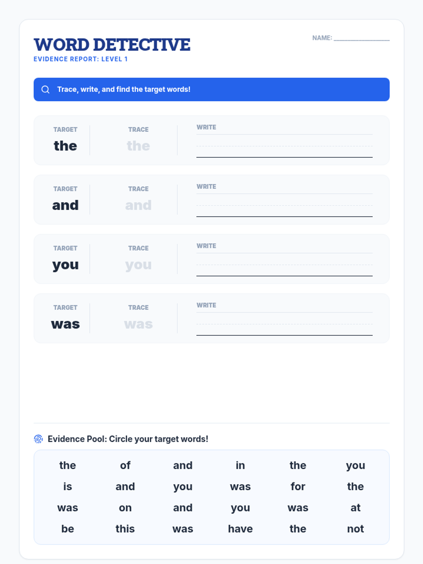Screen dimensions: 423x564
Task: Click the word 'be' in Evidence Pool
Action: pos(67,529)
